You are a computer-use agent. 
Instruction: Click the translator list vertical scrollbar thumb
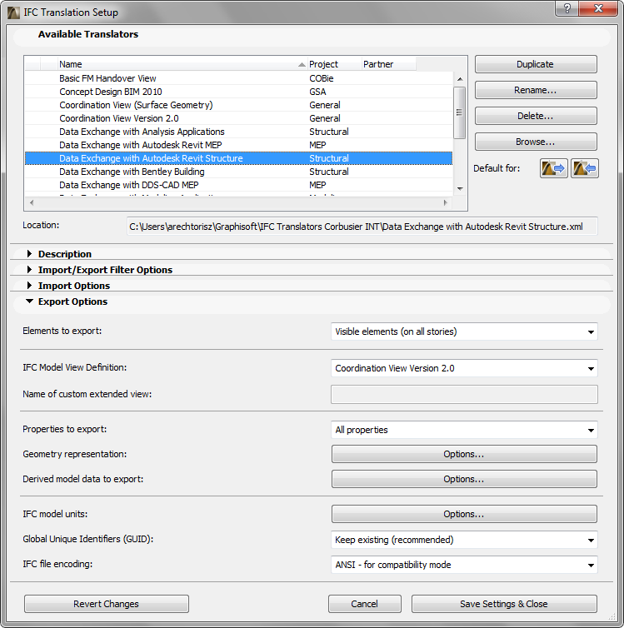[x=459, y=112]
